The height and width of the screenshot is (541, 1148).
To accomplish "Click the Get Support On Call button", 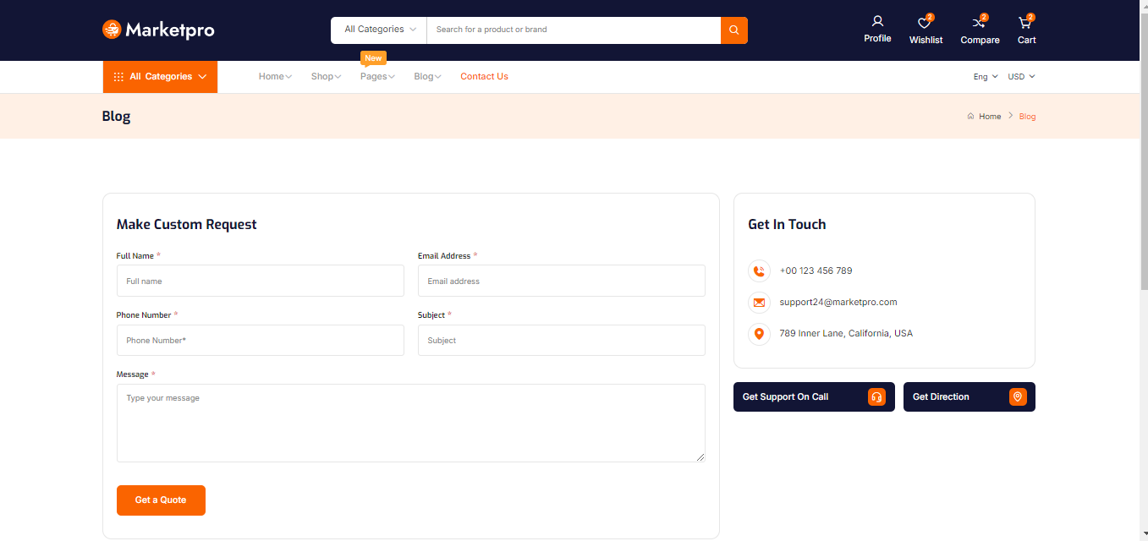I will coord(813,397).
